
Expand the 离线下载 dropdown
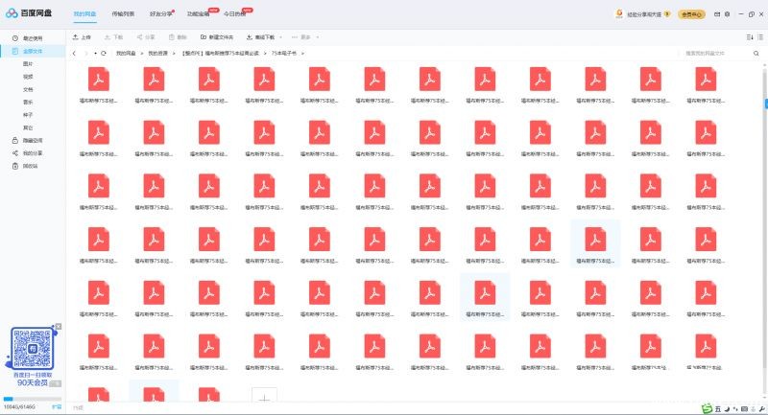[x=277, y=36]
